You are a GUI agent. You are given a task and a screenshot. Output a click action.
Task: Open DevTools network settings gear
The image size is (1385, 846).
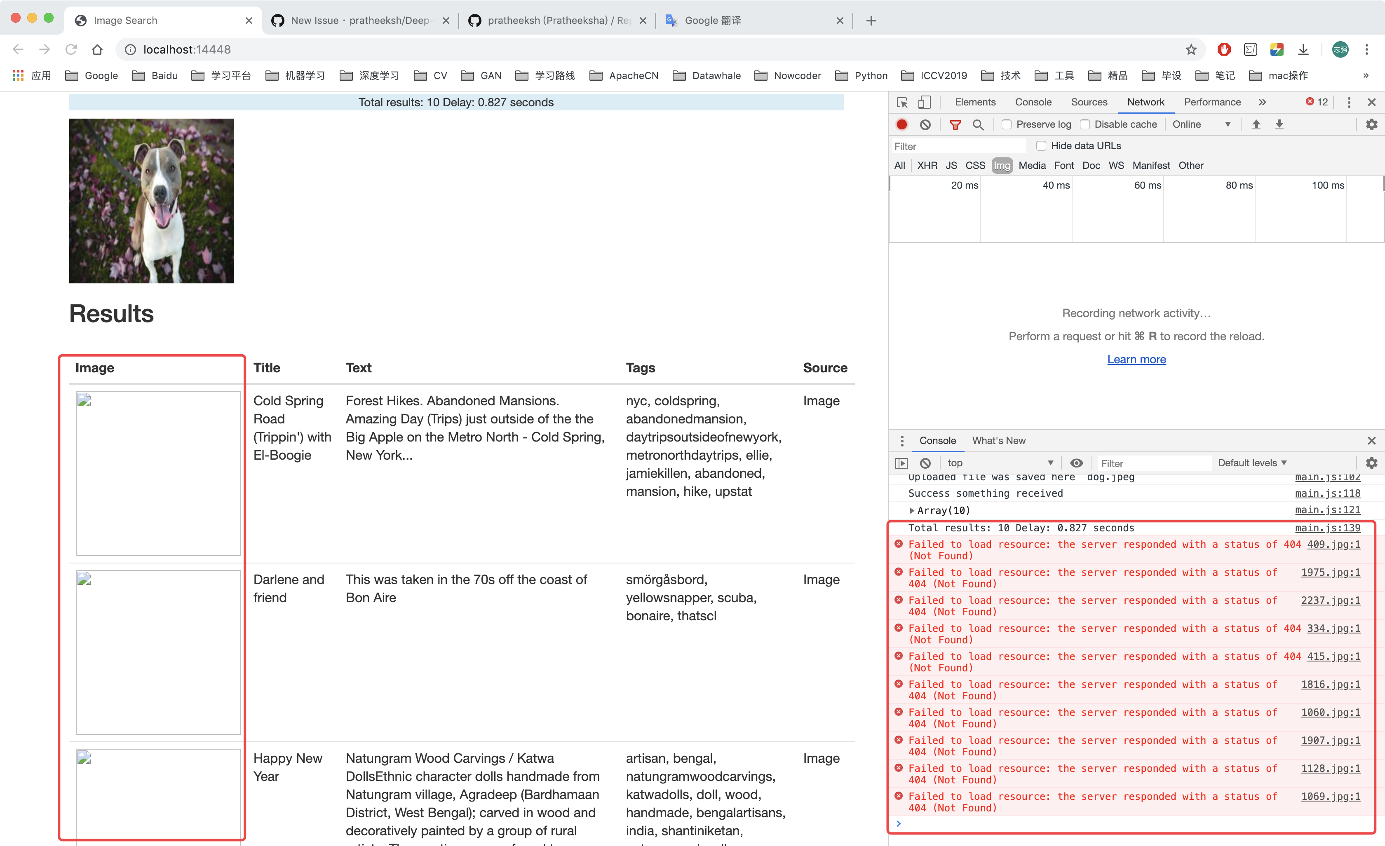(x=1371, y=125)
